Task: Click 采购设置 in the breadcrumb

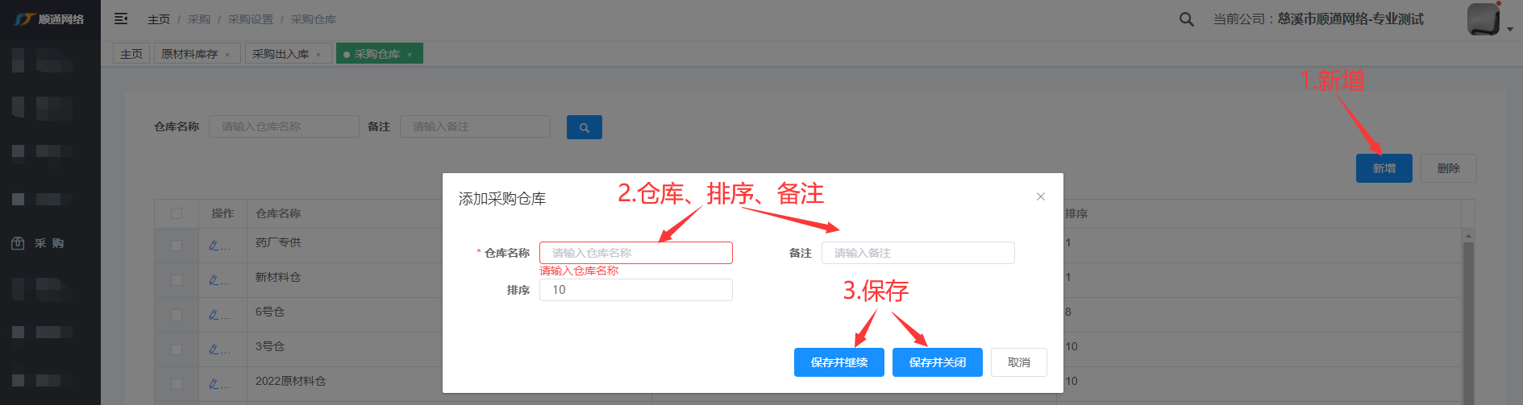Action: (x=250, y=19)
